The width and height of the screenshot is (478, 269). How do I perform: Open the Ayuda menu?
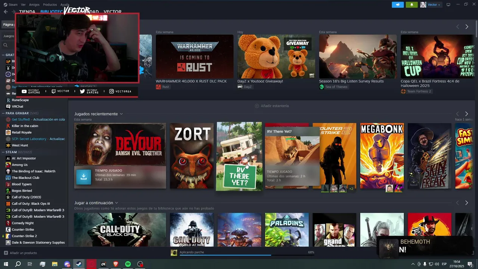point(65,4)
